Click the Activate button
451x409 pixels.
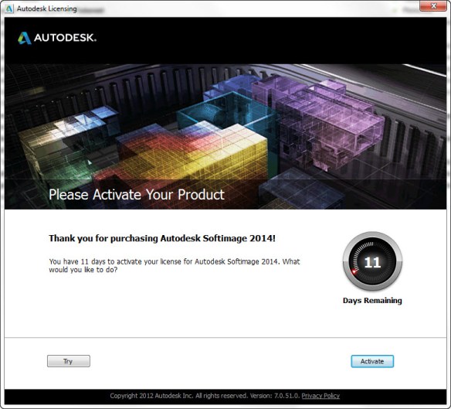(372, 361)
